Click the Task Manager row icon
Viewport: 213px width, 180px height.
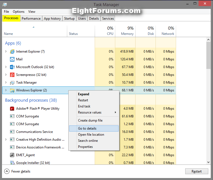[12, 83]
